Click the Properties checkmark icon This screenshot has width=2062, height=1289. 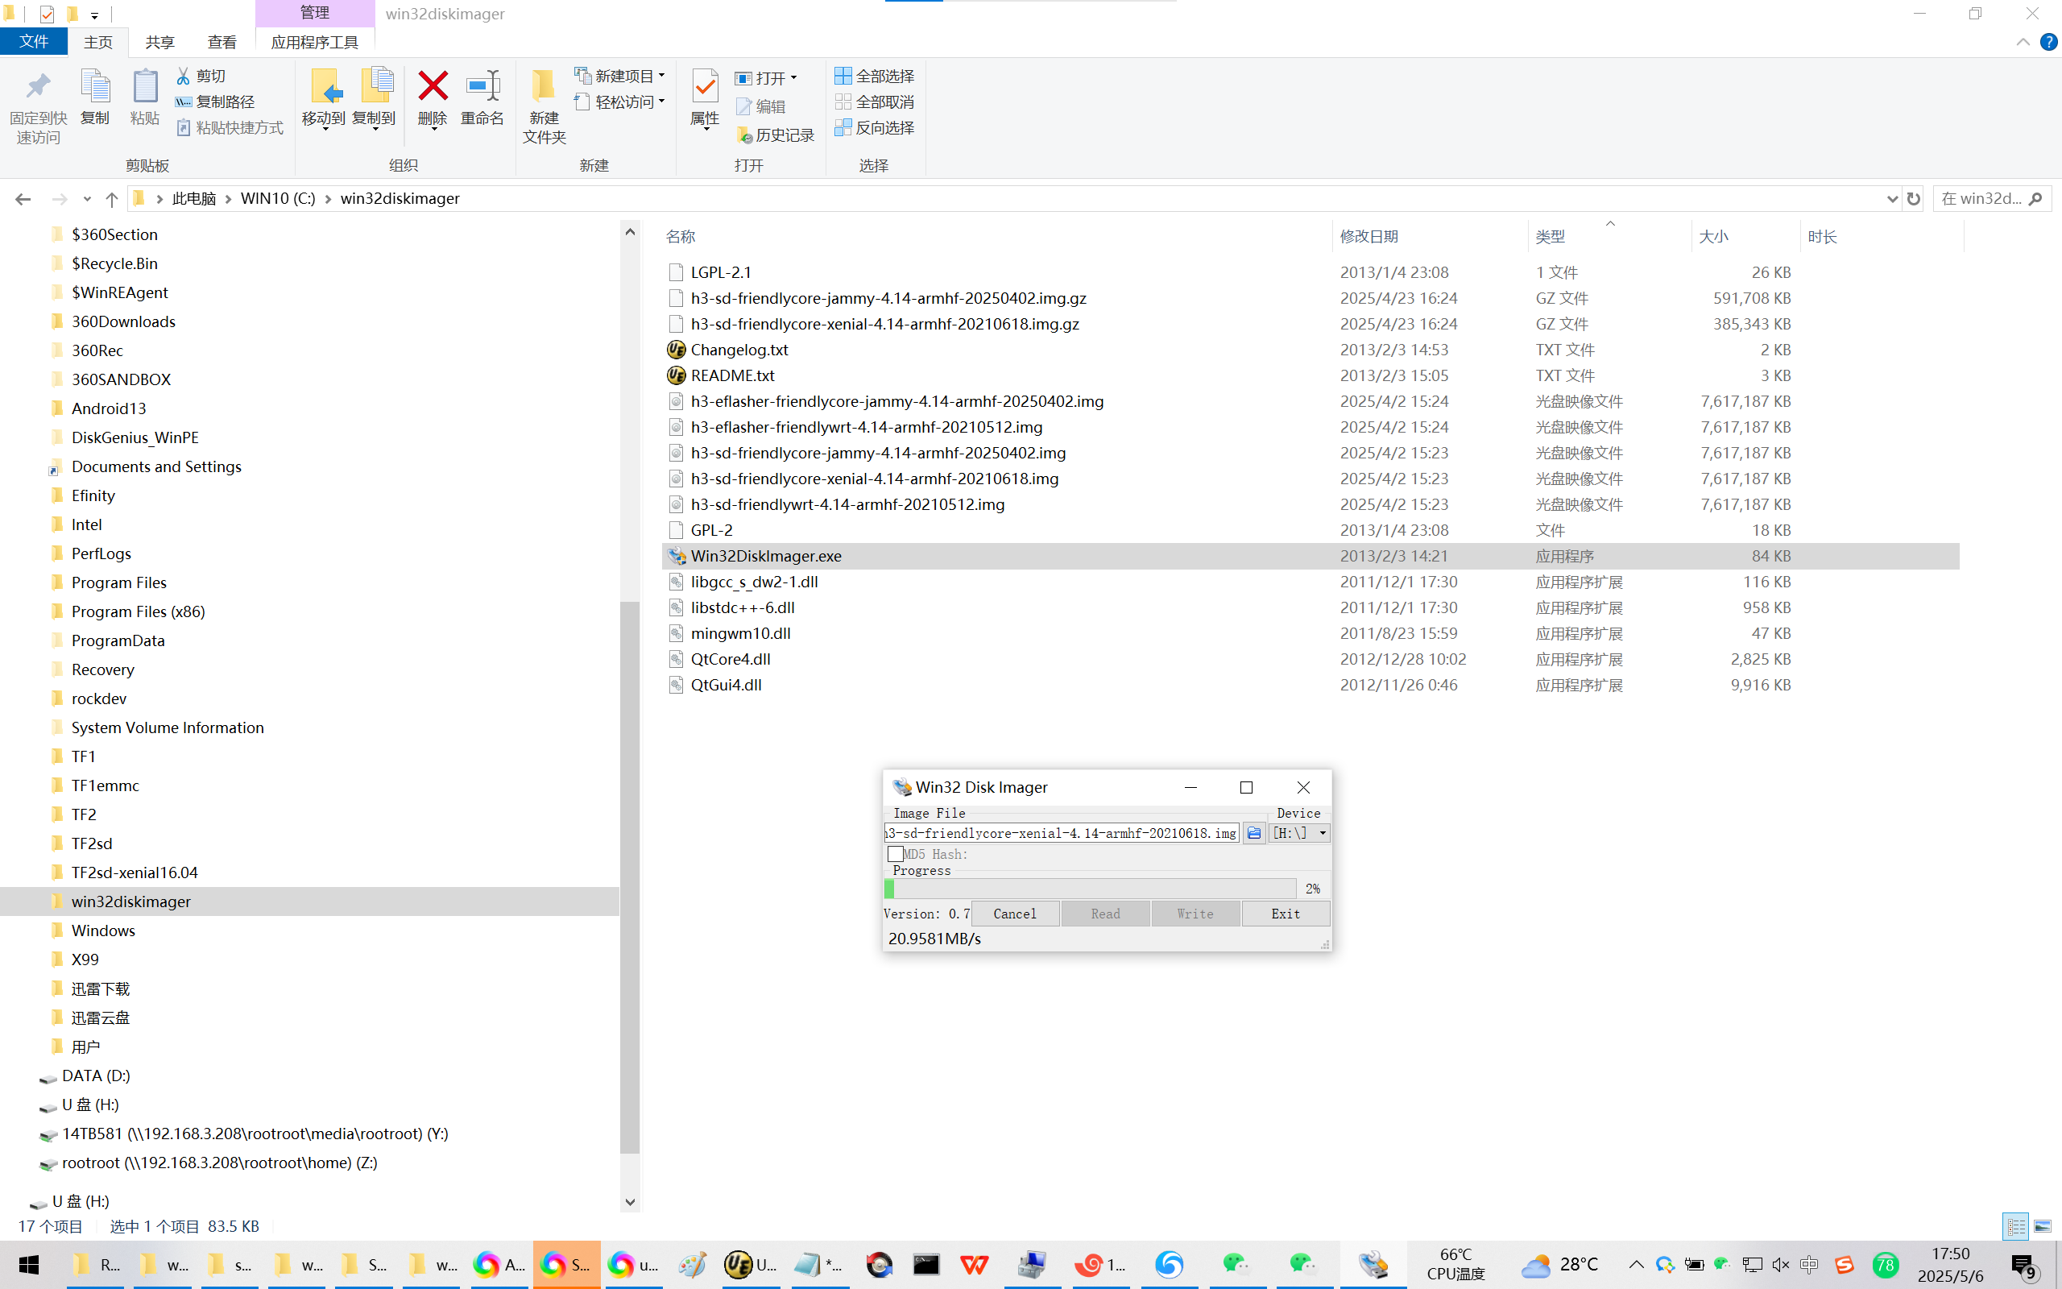tap(705, 86)
